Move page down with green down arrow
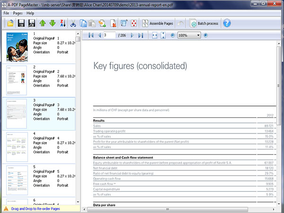Image resolution: width=284 pixels, height=213 pixels. [x=53, y=23]
